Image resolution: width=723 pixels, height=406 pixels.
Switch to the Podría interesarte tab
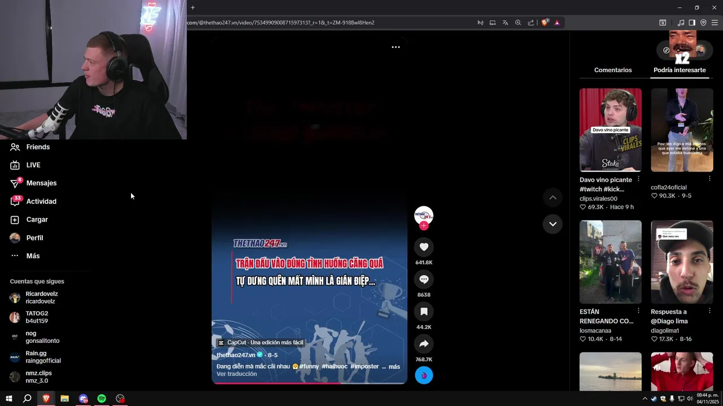tap(680, 70)
